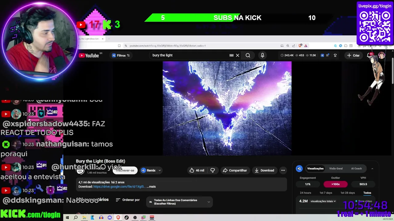The width and height of the screenshot is (394, 221).
Task: Click the Criar create button
Action: pos(353,56)
